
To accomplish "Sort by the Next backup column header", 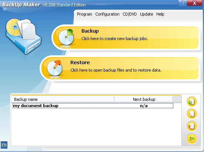I will (144, 99).
